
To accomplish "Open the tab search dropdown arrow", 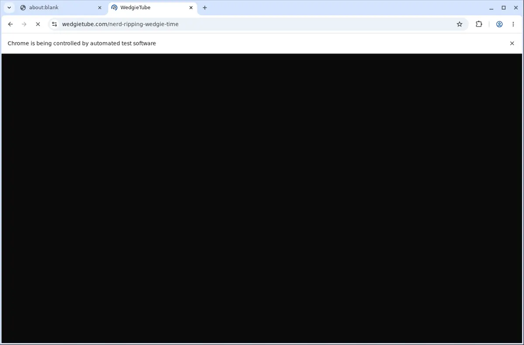I will click(x=9, y=7).
